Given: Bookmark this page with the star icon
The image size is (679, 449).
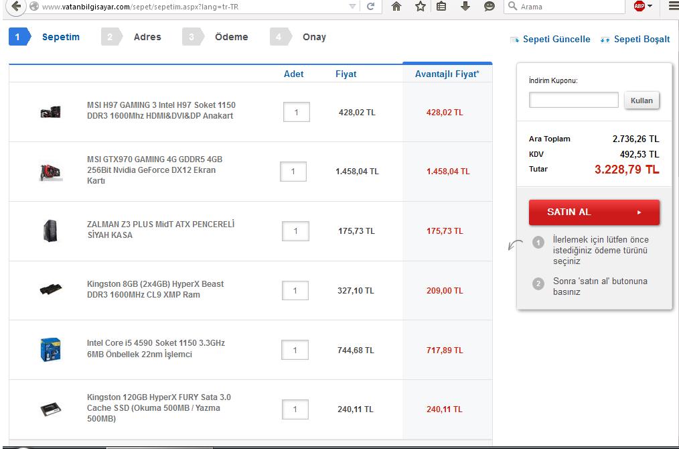Looking at the screenshot, I should [x=420, y=7].
